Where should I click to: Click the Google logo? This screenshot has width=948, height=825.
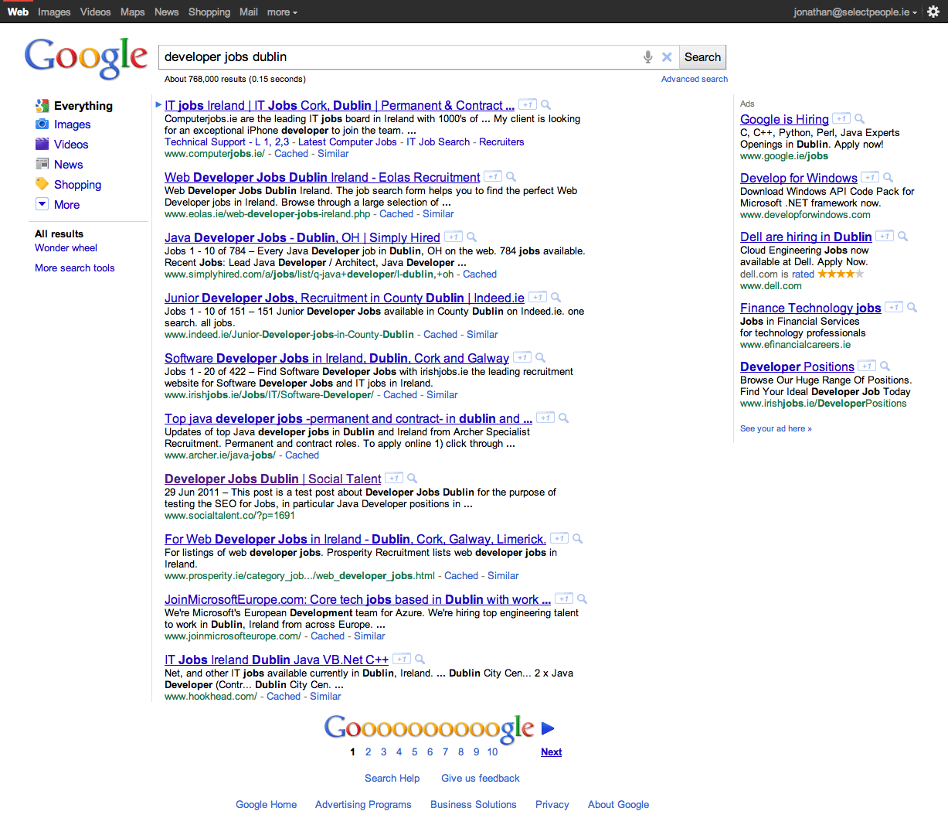[86, 56]
